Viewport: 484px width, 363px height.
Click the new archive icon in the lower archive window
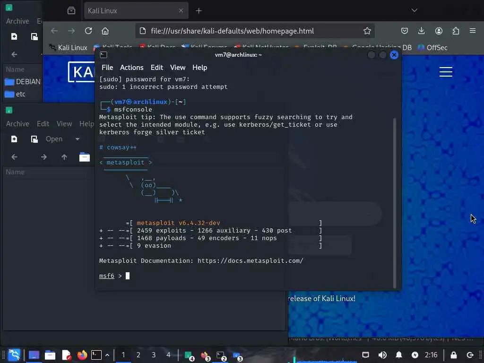(14, 139)
